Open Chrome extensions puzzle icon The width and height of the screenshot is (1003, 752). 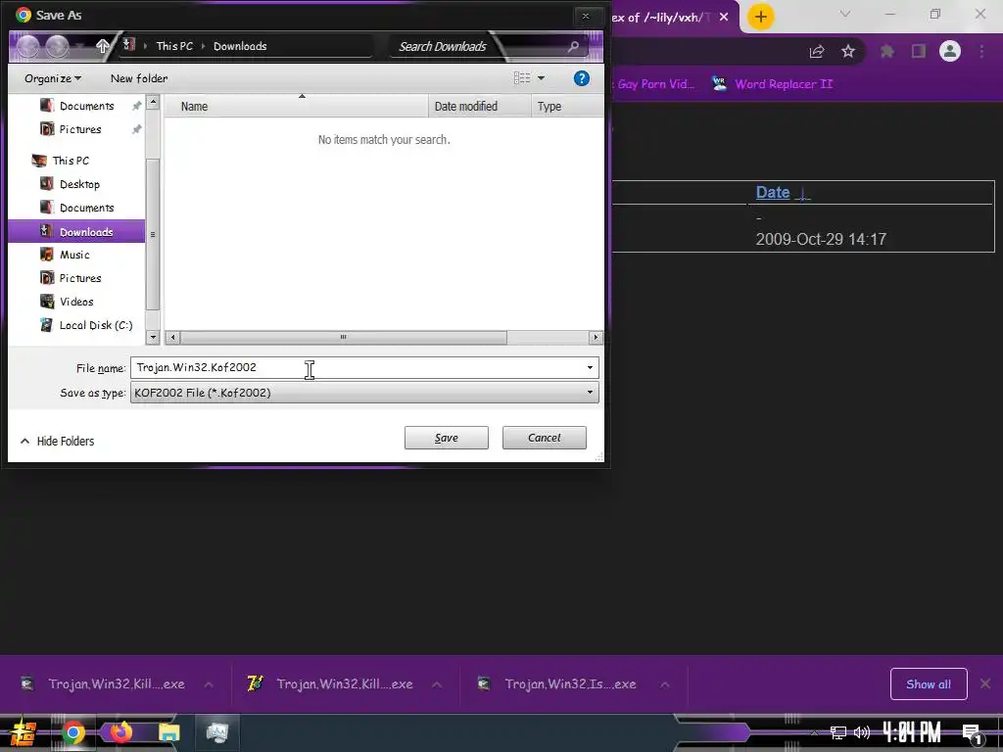(887, 51)
